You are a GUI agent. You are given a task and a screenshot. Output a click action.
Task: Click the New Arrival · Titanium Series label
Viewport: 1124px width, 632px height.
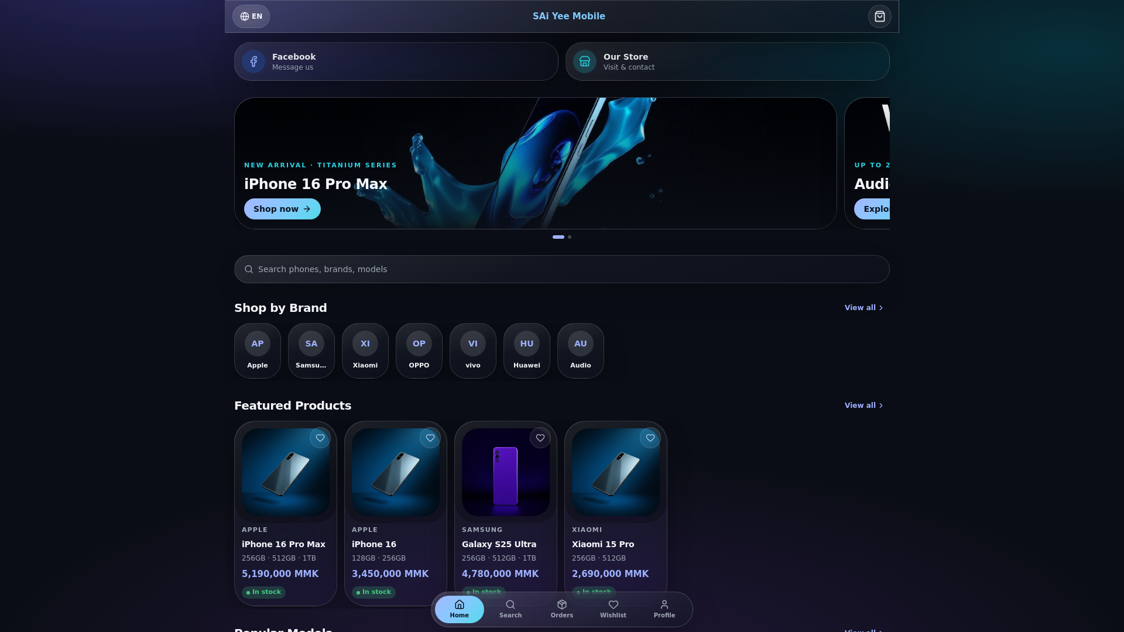tap(321, 165)
